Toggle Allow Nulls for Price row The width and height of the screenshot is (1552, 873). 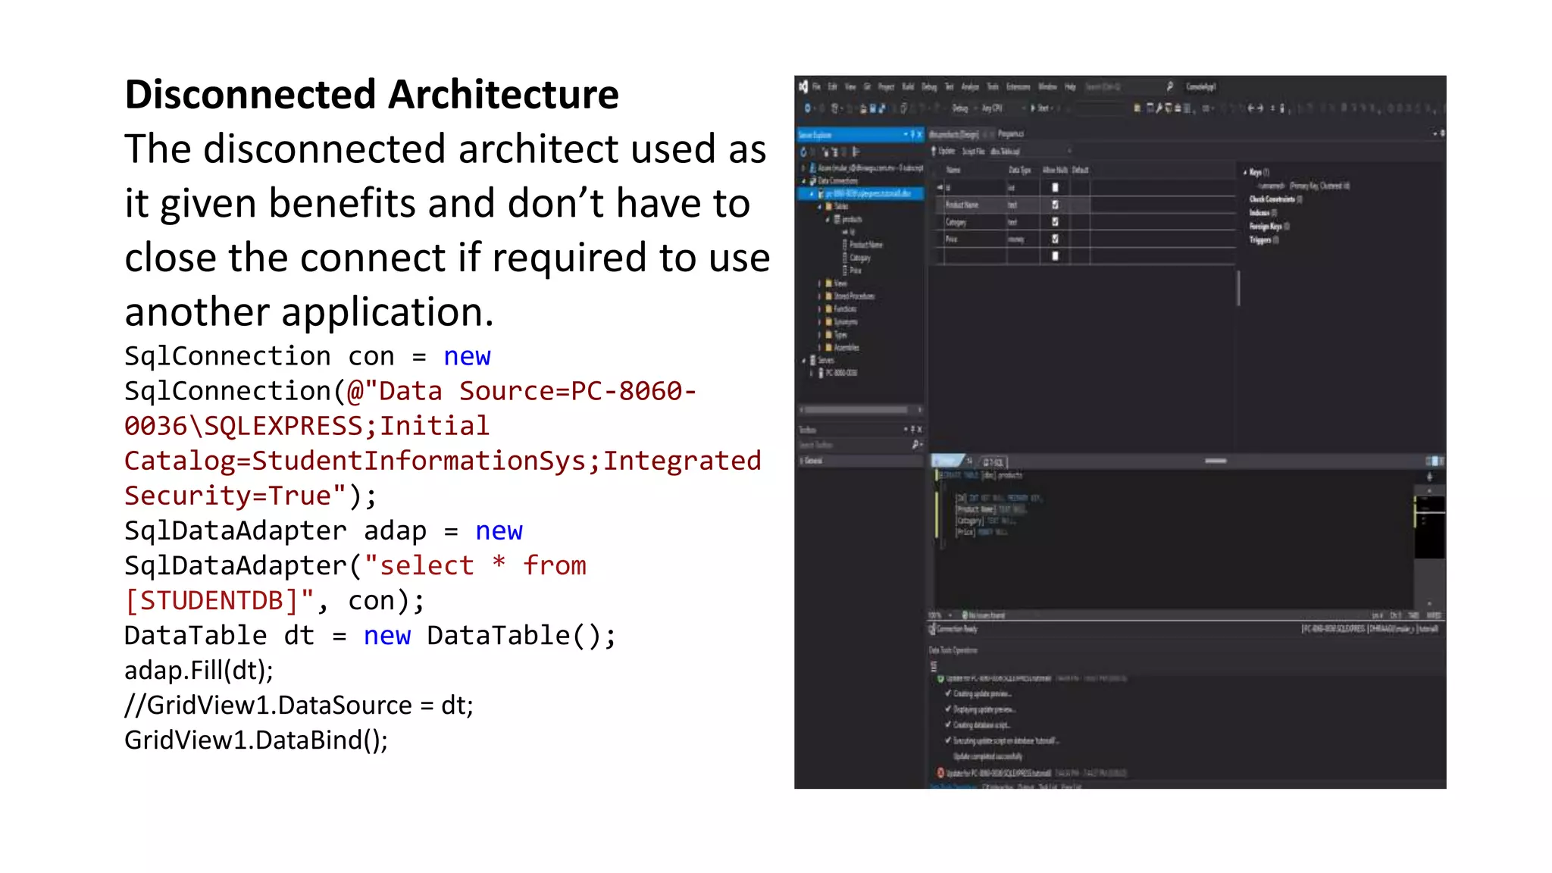pos(1055,239)
